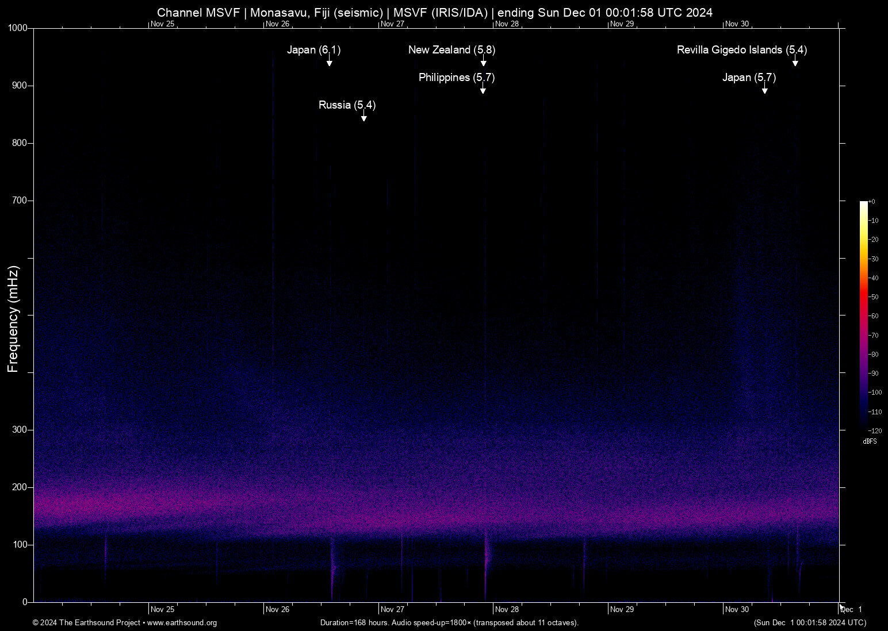This screenshot has height=631, width=888.
Task: Click the arrow marker under Japan (5.7)
Action: pyautogui.click(x=765, y=89)
